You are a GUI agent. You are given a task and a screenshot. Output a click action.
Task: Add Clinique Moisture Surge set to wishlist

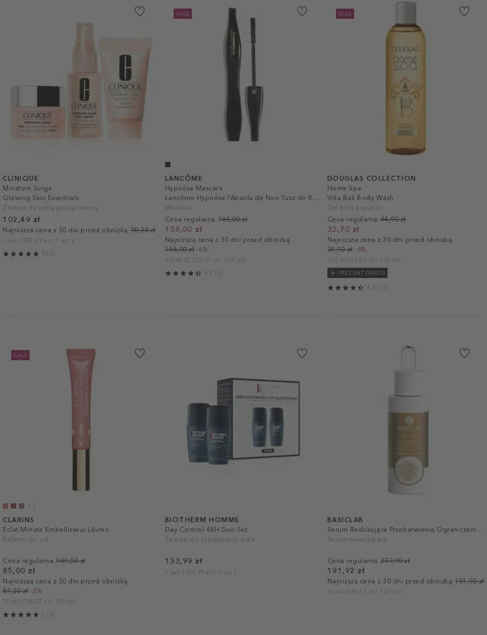click(139, 11)
